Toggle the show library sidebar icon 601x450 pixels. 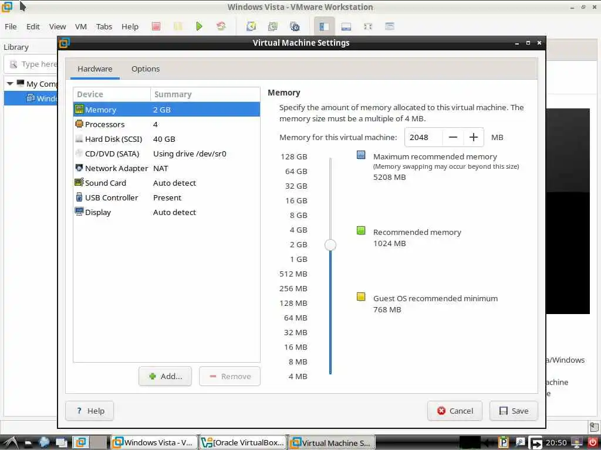(324, 26)
